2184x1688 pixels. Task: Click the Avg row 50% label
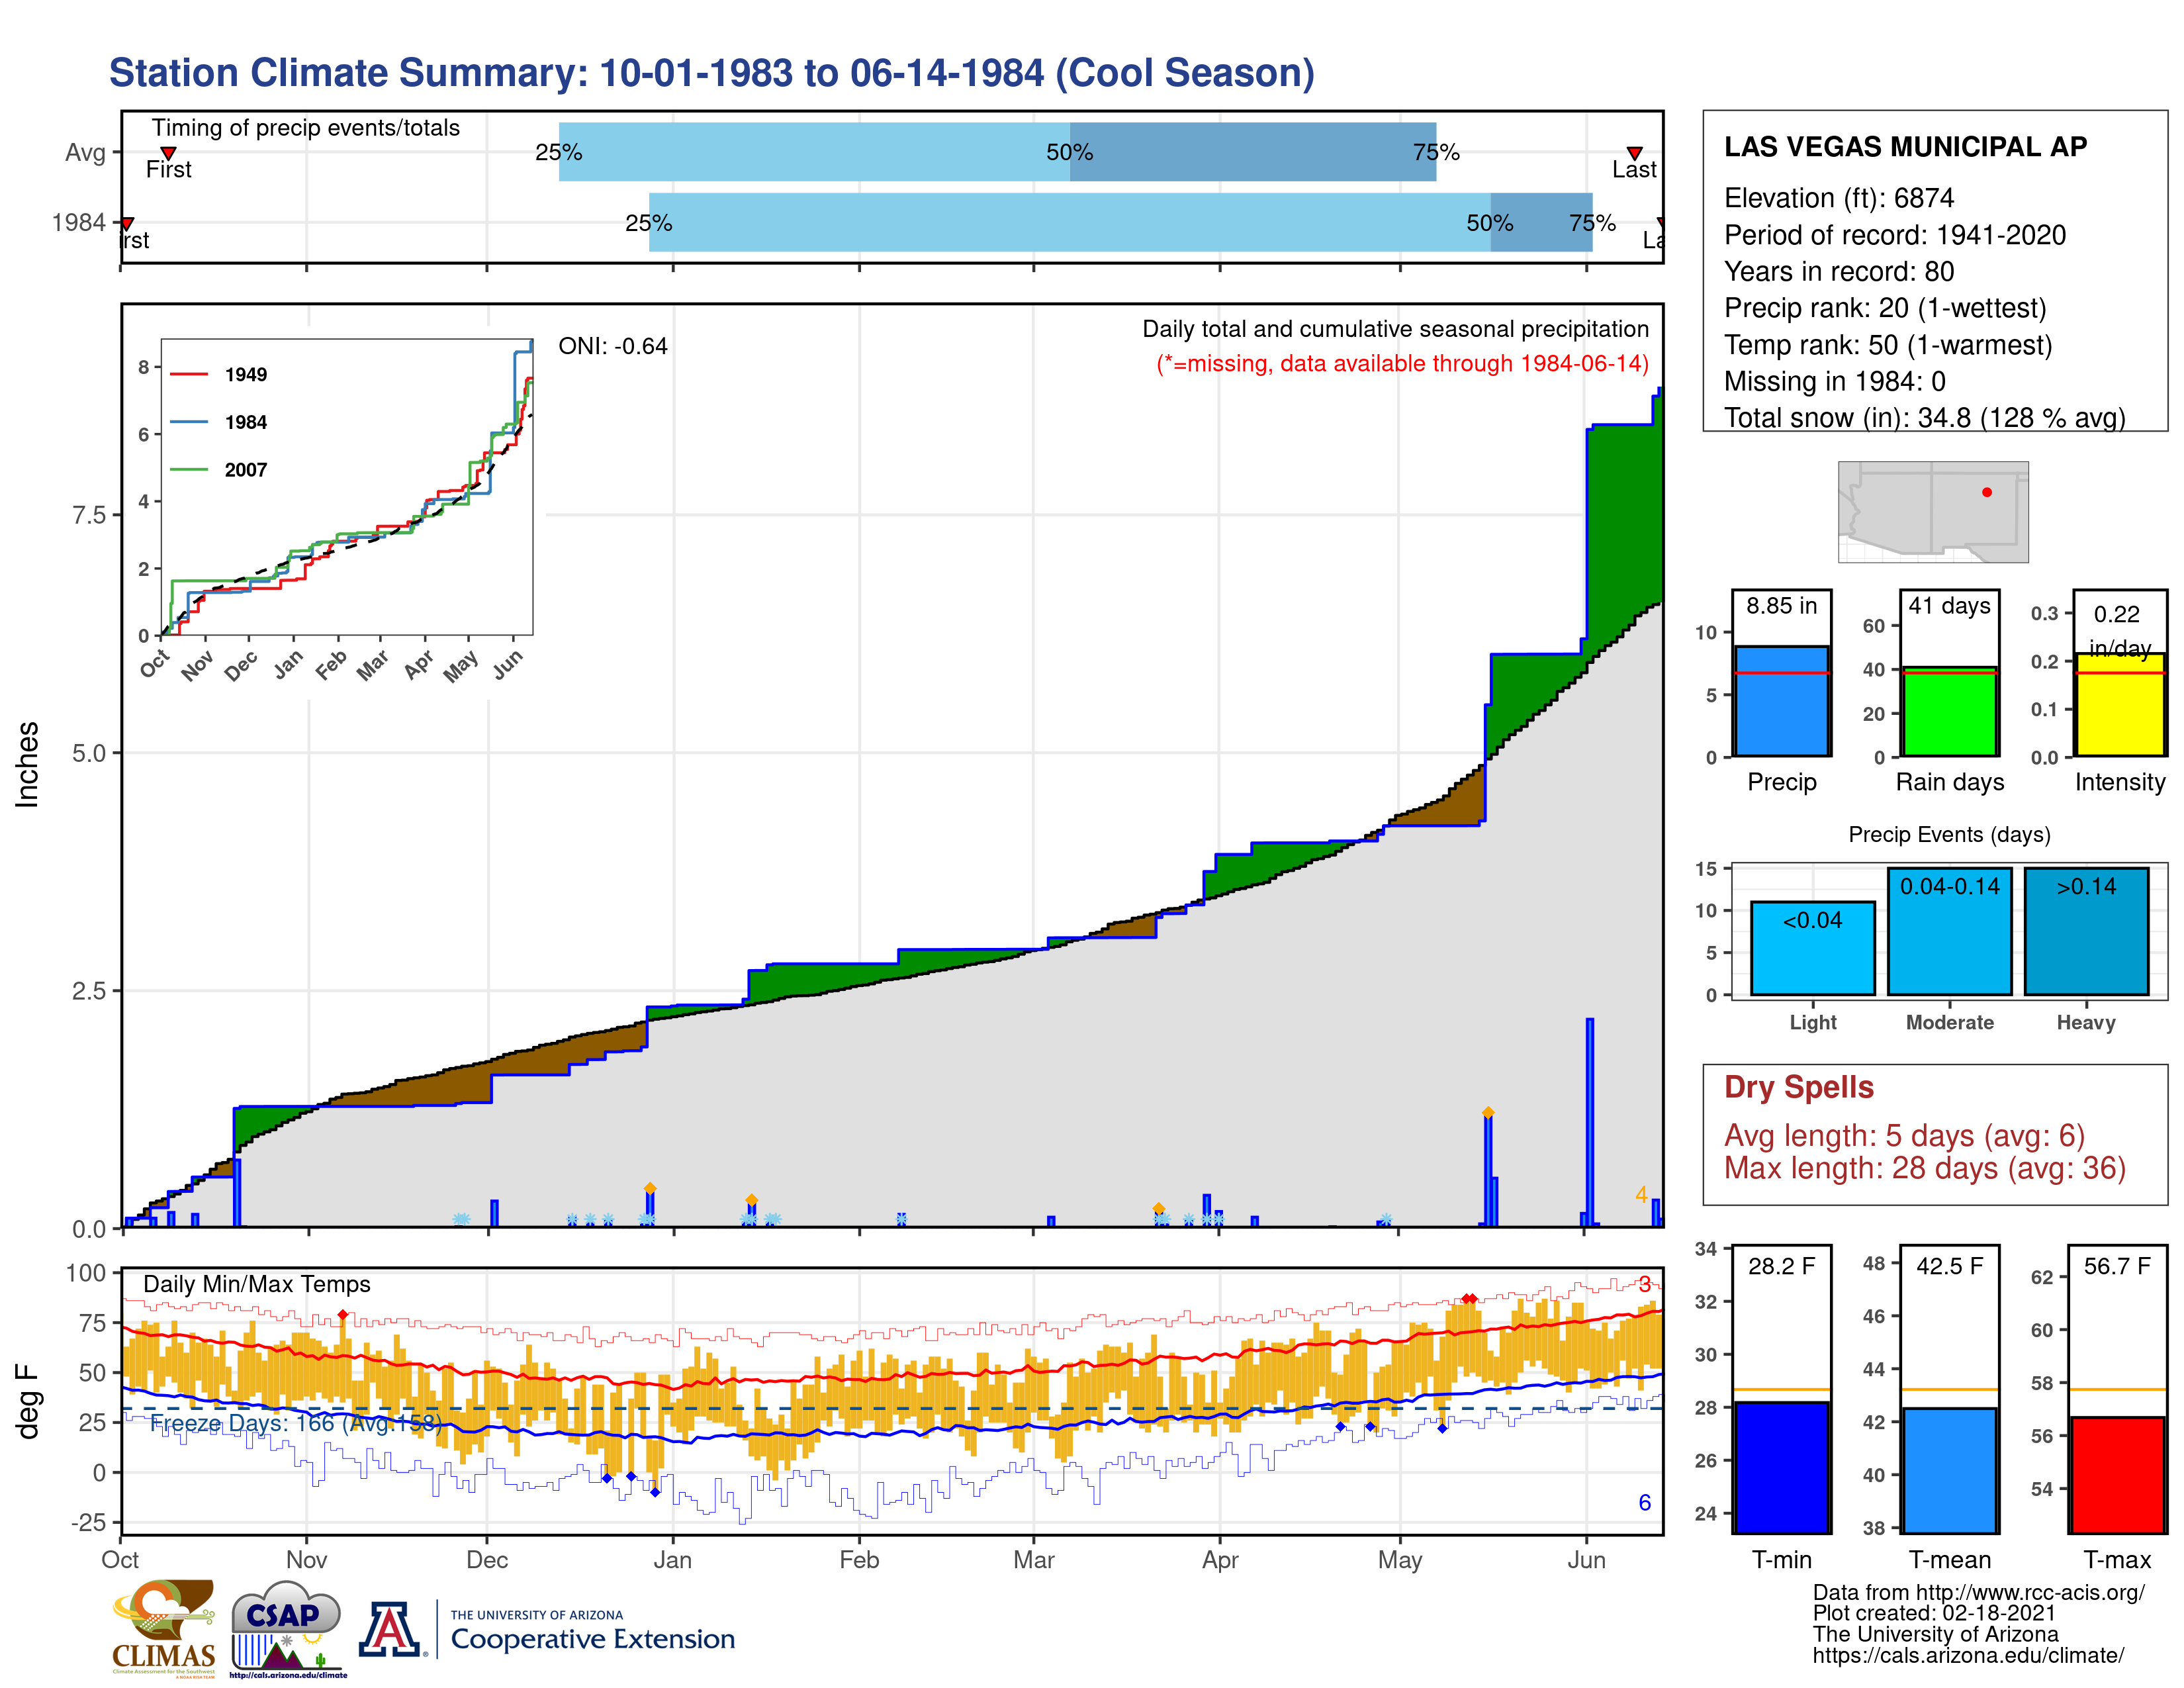tap(1069, 152)
